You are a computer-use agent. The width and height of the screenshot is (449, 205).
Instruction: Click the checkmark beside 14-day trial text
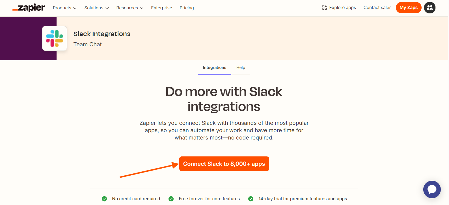point(251,199)
